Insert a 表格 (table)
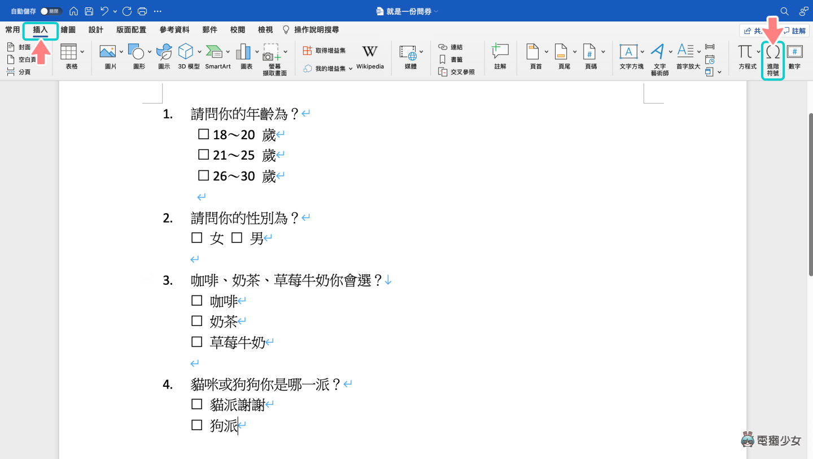Image resolution: width=813 pixels, height=459 pixels. click(69, 56)
